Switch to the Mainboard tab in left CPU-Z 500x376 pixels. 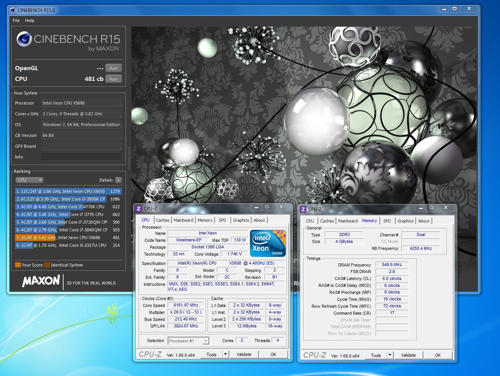click(x=183, y=220)
